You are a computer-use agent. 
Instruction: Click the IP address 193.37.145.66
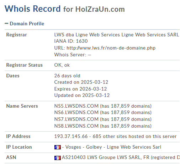click(71, 136)
